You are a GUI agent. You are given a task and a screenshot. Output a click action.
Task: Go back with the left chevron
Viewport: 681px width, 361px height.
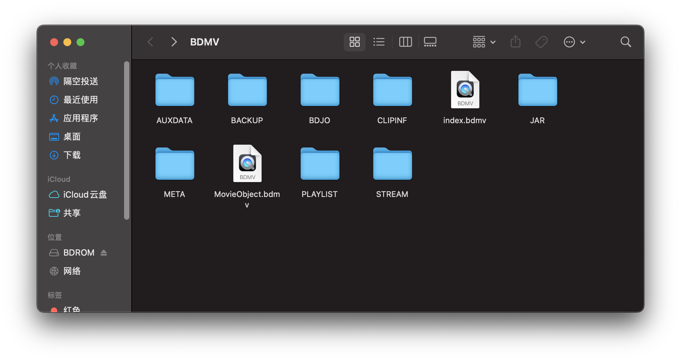pyautogui.click(x=150, y=42)
